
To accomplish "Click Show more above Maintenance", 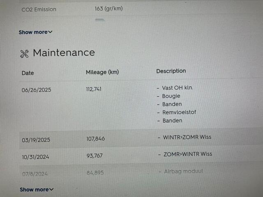I will (33, 32).
